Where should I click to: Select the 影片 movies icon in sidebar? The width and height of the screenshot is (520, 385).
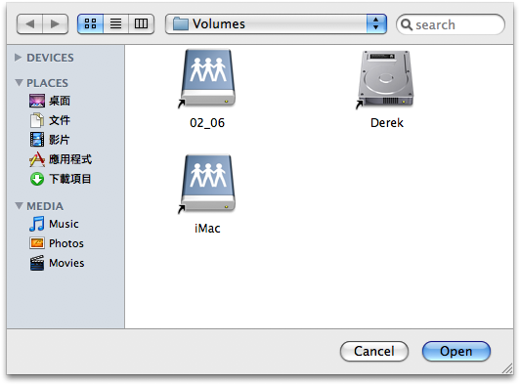pyautogui.click(x=37, y=140)
